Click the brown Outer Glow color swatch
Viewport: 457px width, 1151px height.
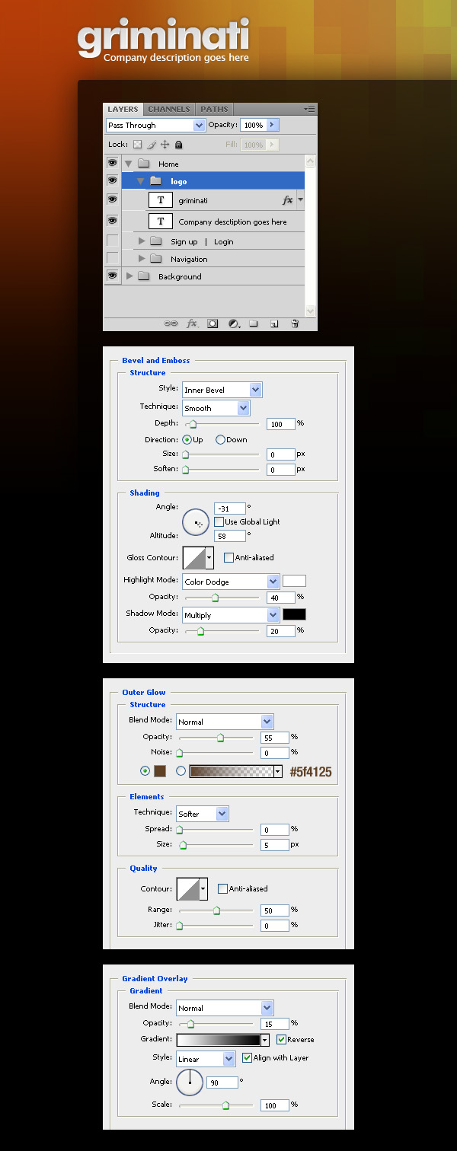pyautogui.click(x=160, y=771)
